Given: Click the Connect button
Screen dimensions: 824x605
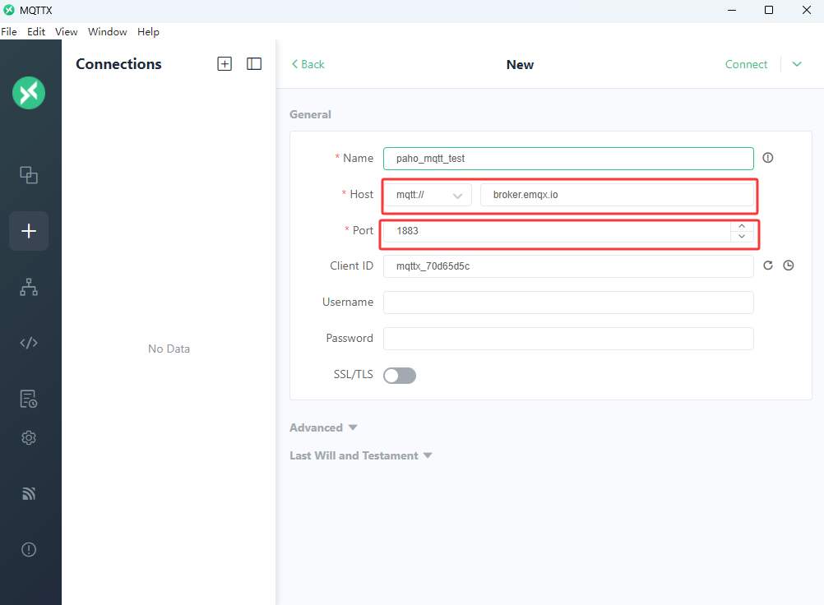Looking at the screenshot, I should tap(746, 64).
